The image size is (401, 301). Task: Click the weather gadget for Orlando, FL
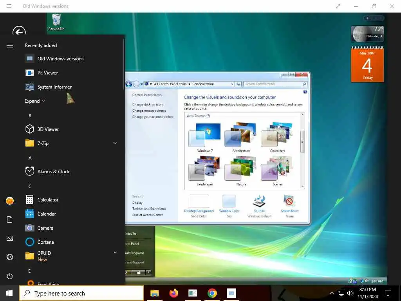coord(367,34)
